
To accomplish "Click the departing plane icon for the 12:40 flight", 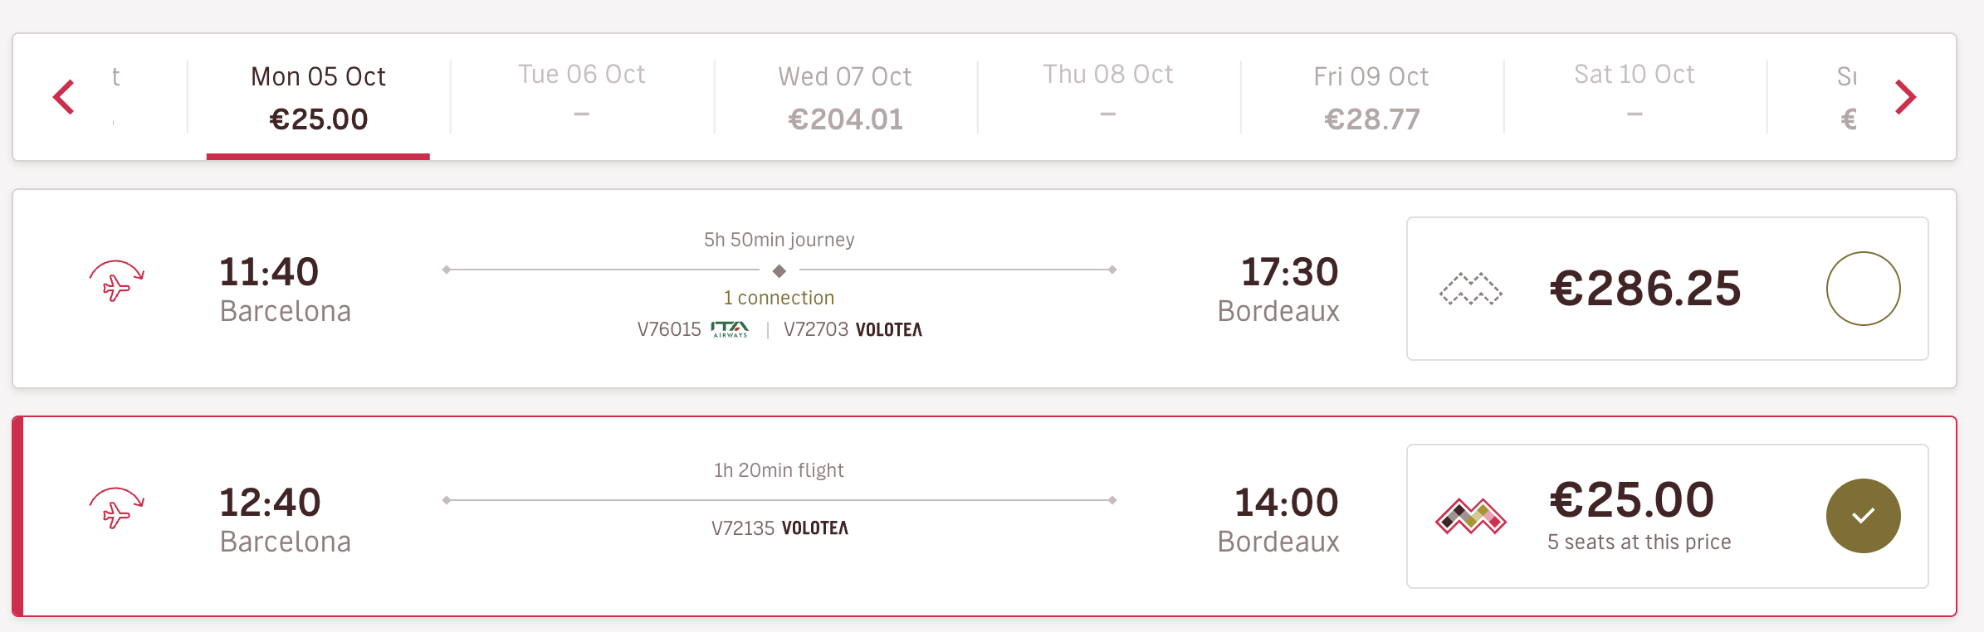I will 117,508.
